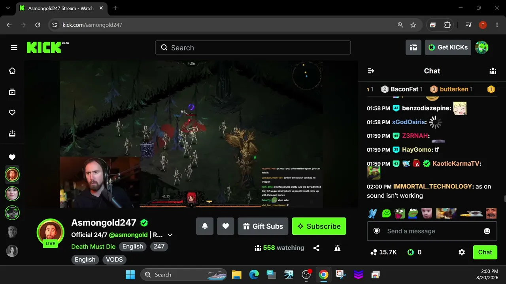Insert the green smiley blob emote
The image size is (506, 284).
coord(386,213)
